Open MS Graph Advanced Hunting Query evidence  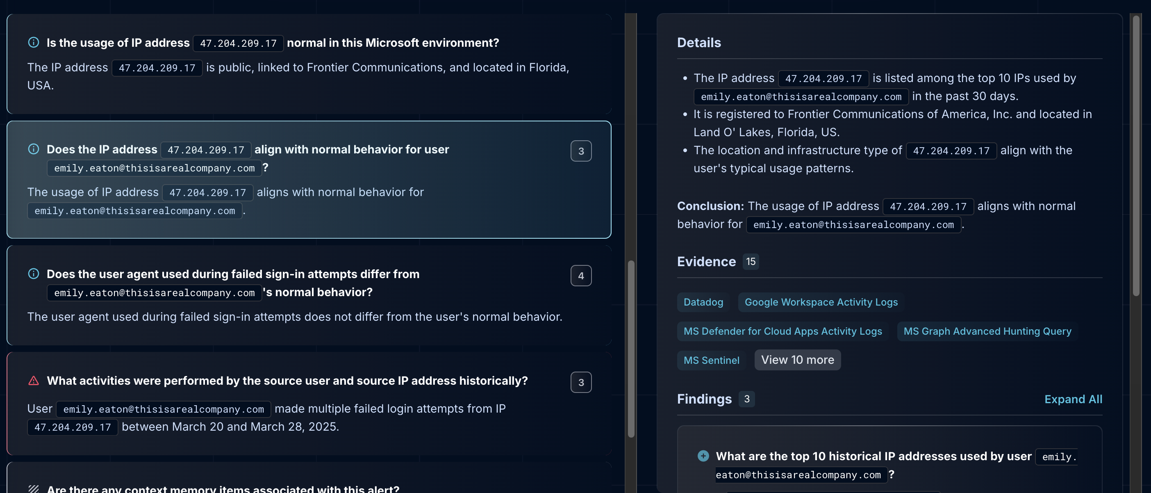click(987, 331)
